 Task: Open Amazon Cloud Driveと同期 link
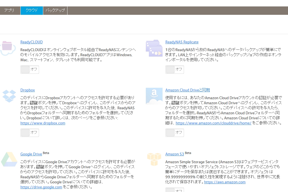point(188,90)
